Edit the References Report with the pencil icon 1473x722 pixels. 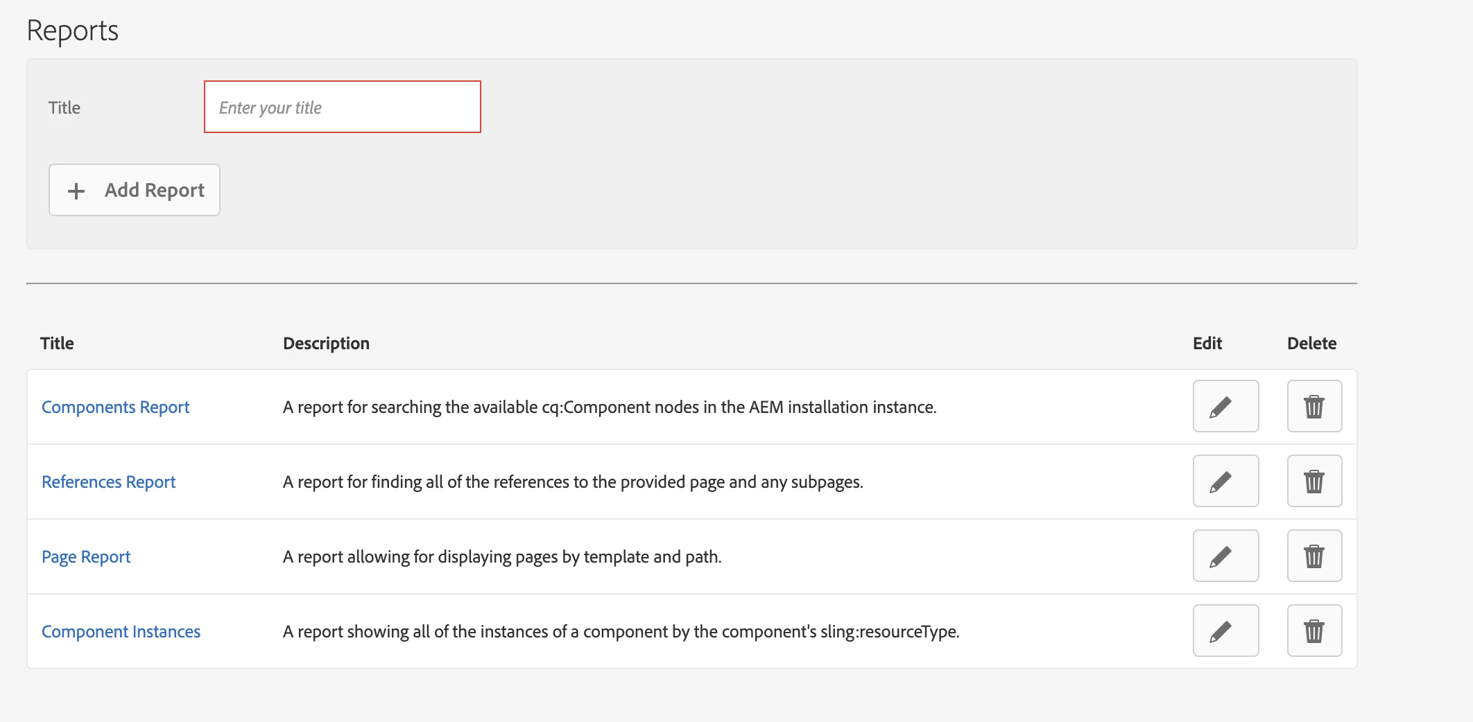click(x=1225, y=482)
